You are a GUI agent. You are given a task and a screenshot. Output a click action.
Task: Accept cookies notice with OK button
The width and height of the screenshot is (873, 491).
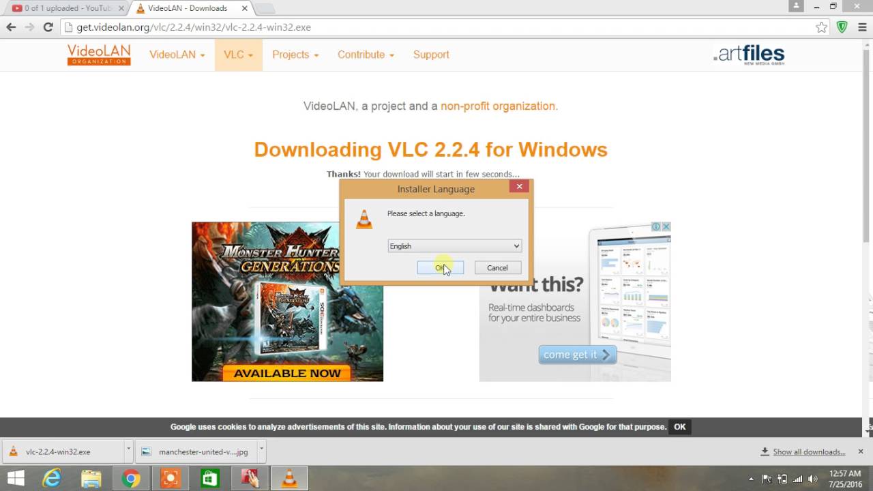pos(679,427)
